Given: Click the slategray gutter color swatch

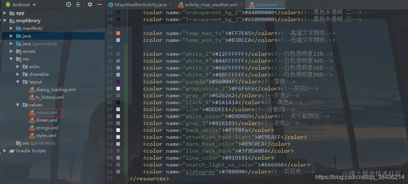Looking at the screenshot, I should [118, 172].
